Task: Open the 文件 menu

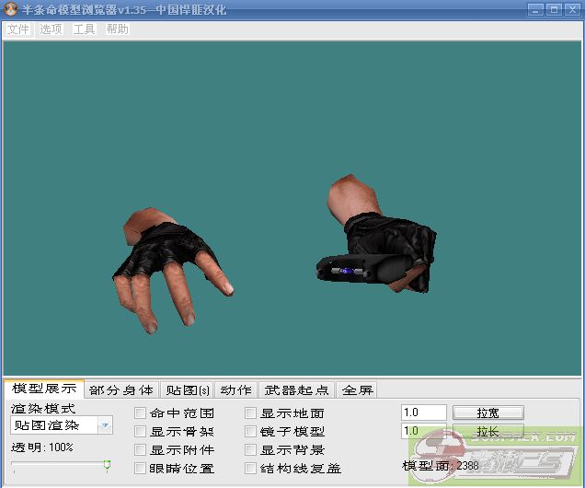Action: click(17, 29)
